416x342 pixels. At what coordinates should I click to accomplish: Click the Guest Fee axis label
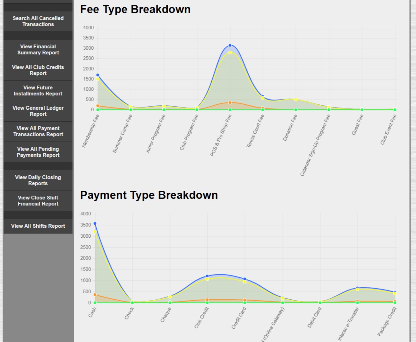pos(357,125)
